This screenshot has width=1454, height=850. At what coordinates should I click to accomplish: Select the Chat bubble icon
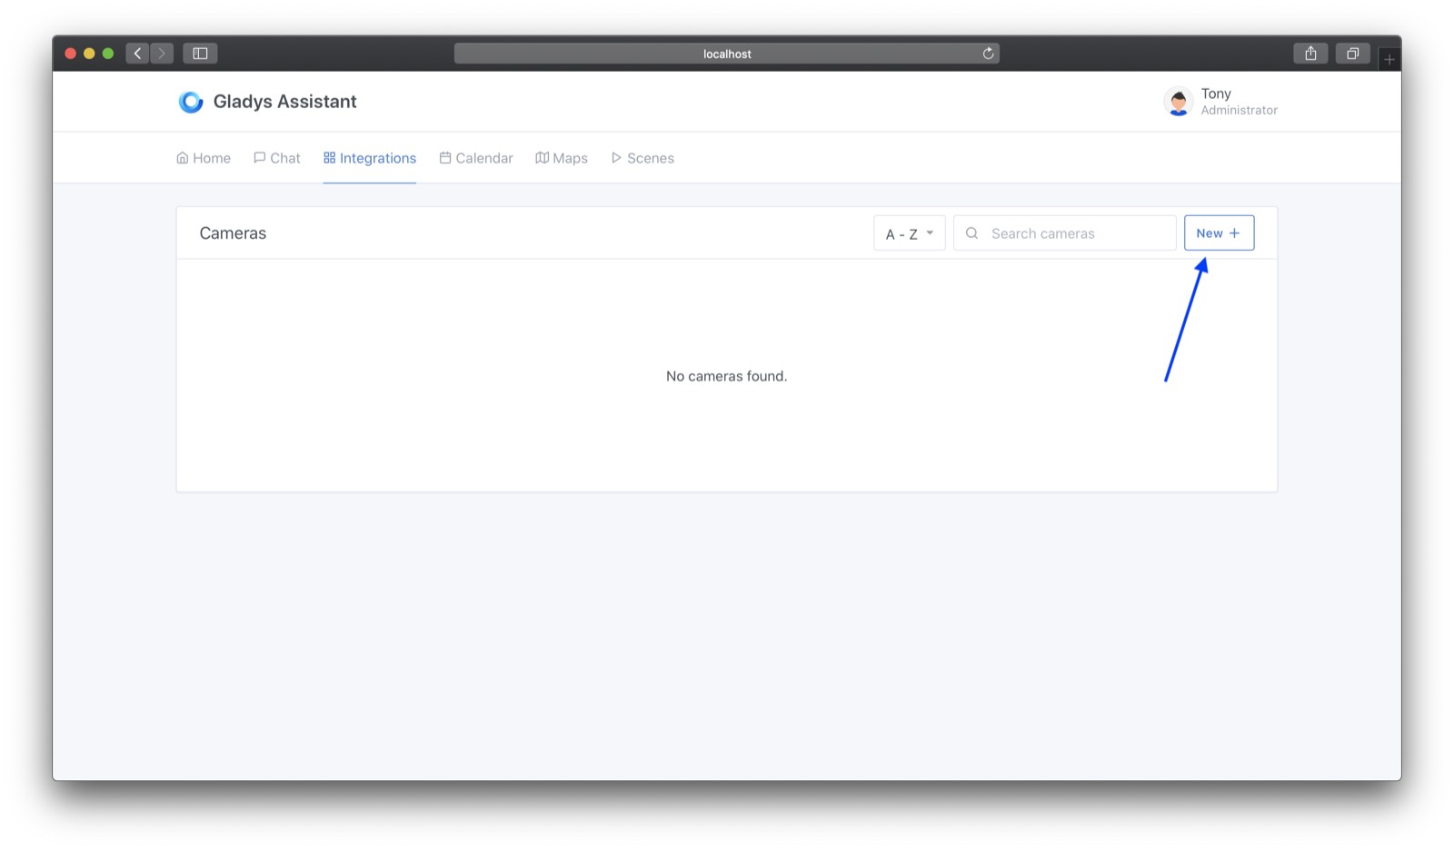[x=259, y=157]
